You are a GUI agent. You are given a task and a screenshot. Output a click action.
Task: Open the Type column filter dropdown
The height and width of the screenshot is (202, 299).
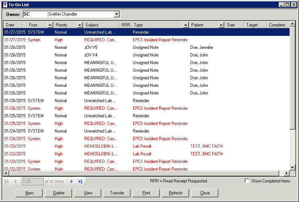pos(185,25)
